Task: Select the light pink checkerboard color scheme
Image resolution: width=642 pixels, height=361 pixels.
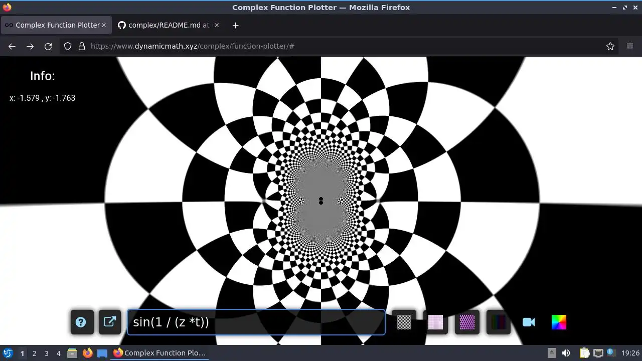Action: pyautogui.click(x=435, y=322)
